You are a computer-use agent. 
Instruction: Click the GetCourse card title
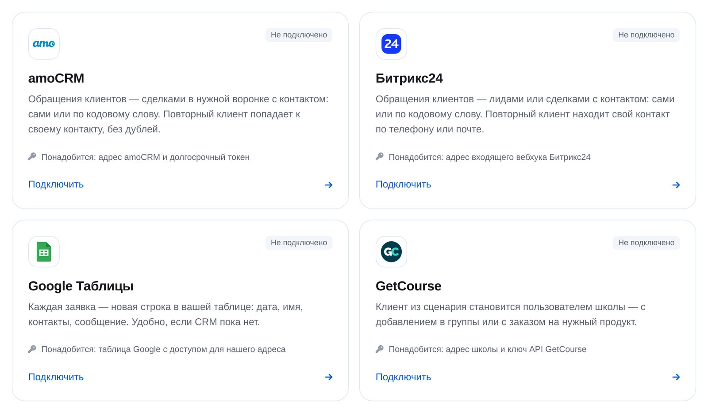(408, 286)
